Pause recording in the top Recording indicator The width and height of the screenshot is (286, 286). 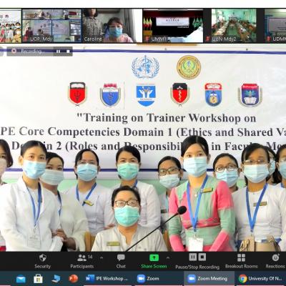pyautogui.click(x=58, y=51)
